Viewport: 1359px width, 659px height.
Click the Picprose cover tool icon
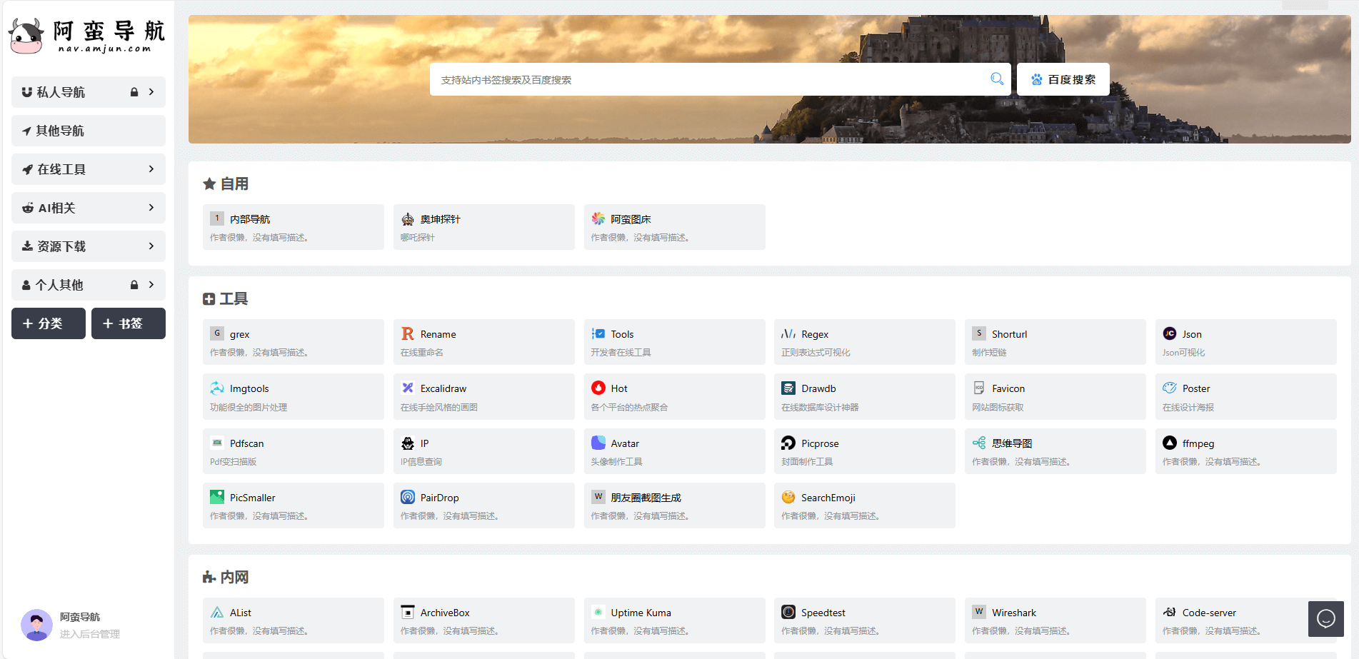click(x=788, y=443)
